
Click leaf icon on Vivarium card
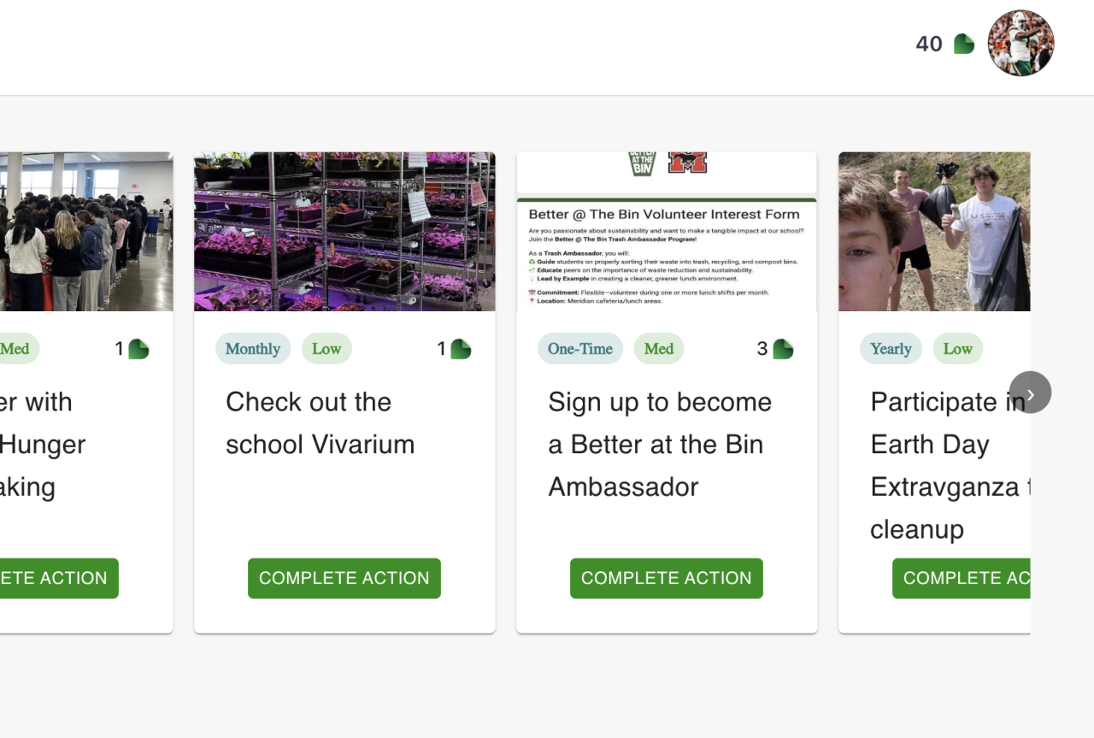point(461,349)
